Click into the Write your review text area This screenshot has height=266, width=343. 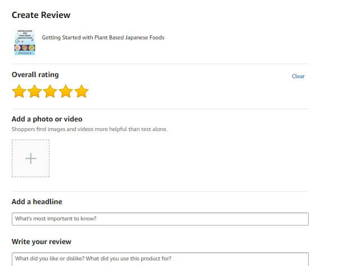click(x=160, y=259)
